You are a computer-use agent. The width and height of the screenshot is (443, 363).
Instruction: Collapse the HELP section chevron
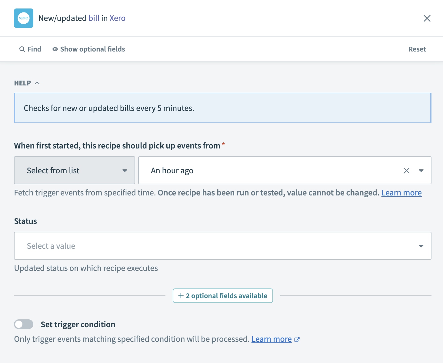(x=37, y=83)
